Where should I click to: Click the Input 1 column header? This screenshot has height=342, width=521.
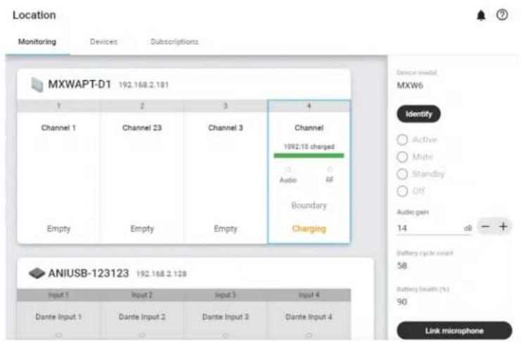tap(58, 295)
